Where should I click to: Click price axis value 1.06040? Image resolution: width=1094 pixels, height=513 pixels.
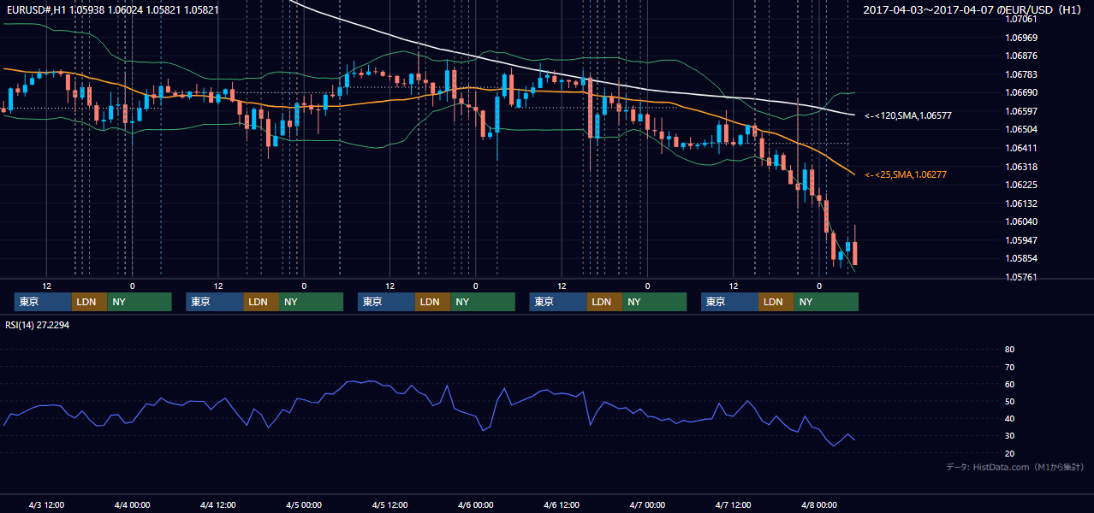1021,221
